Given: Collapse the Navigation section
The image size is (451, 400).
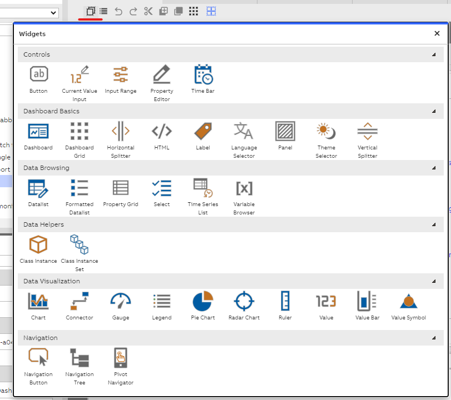Looking at the screenshot, I should pyautogui.click(x=434, y=338).
